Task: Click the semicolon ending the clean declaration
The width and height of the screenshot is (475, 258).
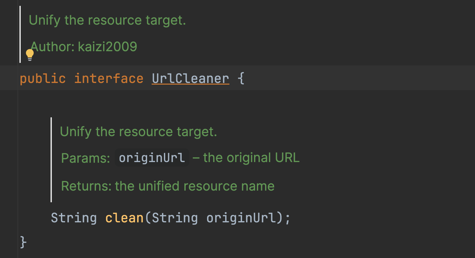Action: (287, 218)
